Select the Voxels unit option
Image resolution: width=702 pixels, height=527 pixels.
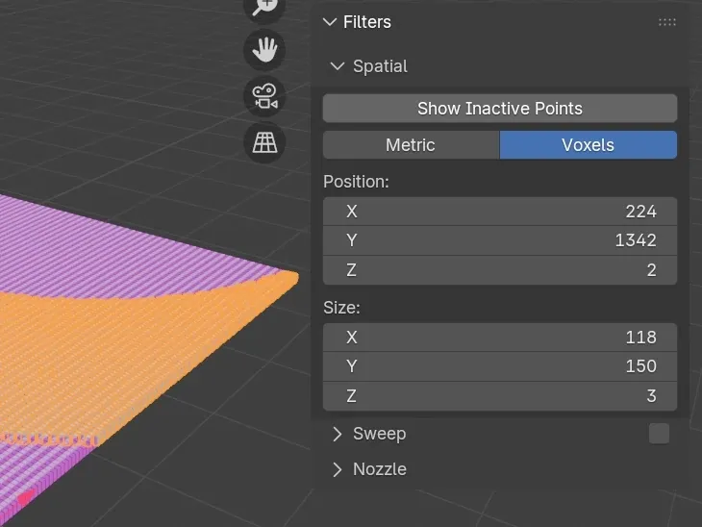(589, 145)
